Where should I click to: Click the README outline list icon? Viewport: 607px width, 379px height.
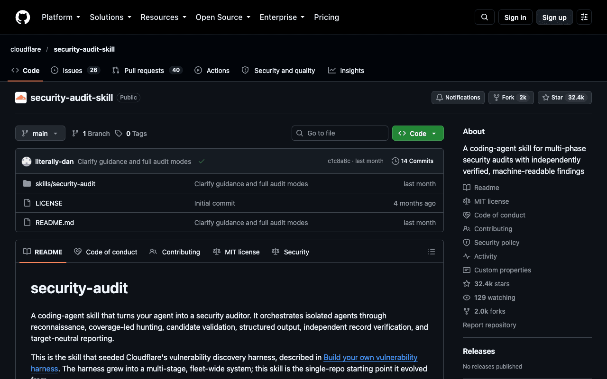[x=432, y=252]
